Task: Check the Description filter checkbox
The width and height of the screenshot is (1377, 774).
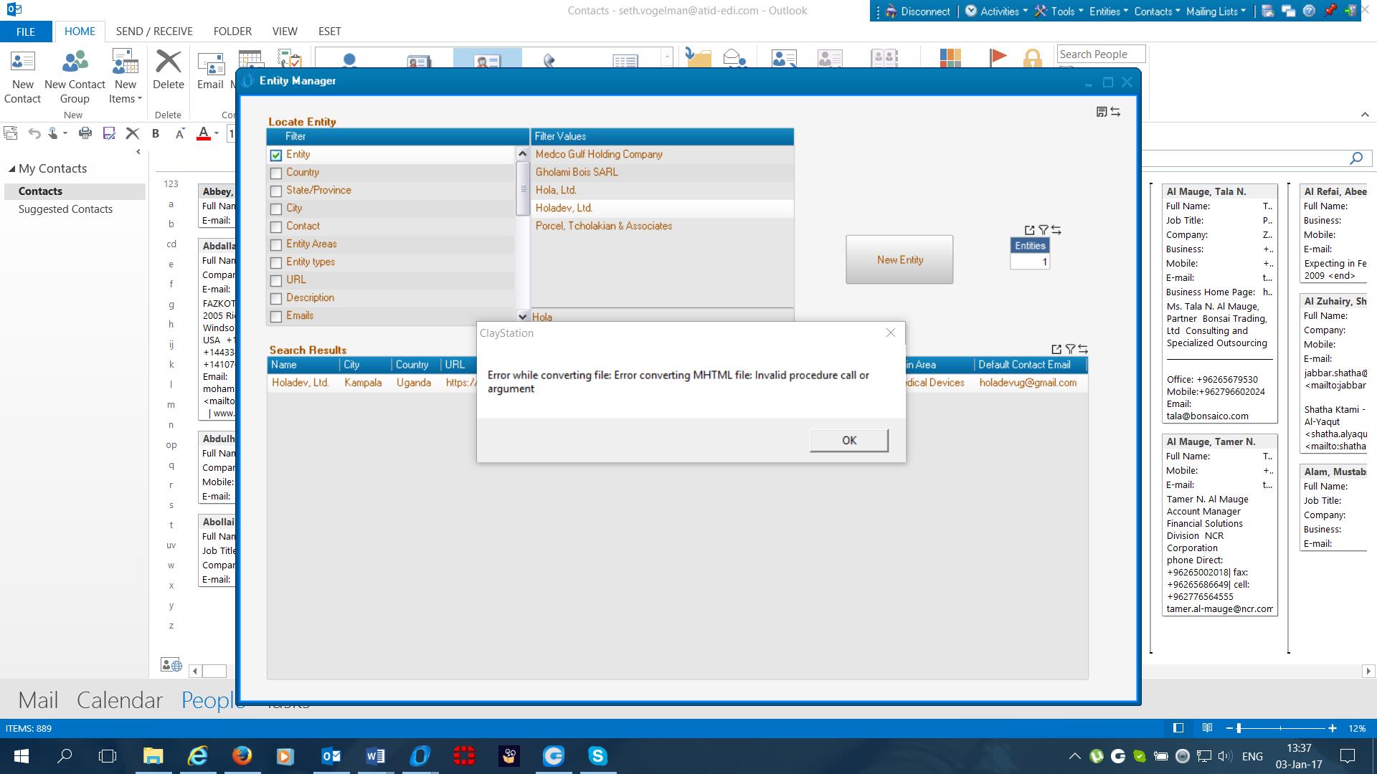Action: 276,299
